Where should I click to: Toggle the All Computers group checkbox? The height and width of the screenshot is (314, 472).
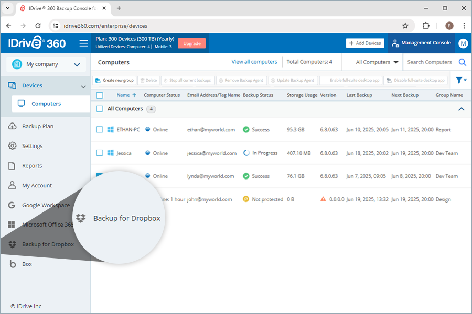(x=100, y=109)
